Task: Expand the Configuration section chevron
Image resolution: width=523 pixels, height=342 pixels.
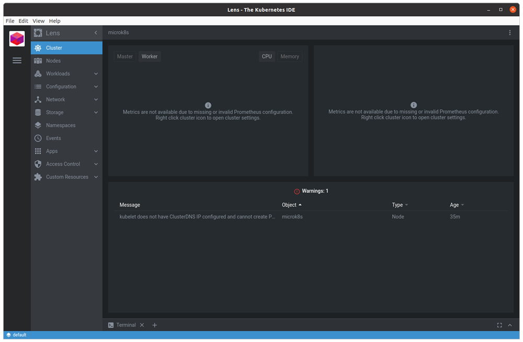Action: pos(96,87)
